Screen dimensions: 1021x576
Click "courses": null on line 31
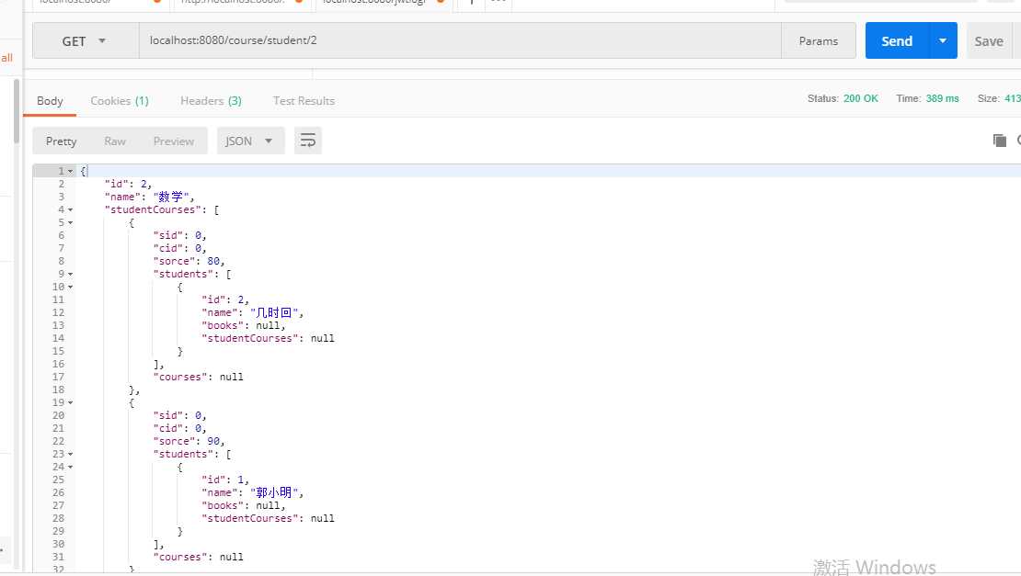[198, 557]
